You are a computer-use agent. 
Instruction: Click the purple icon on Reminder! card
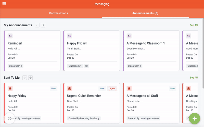pos(10,36)
